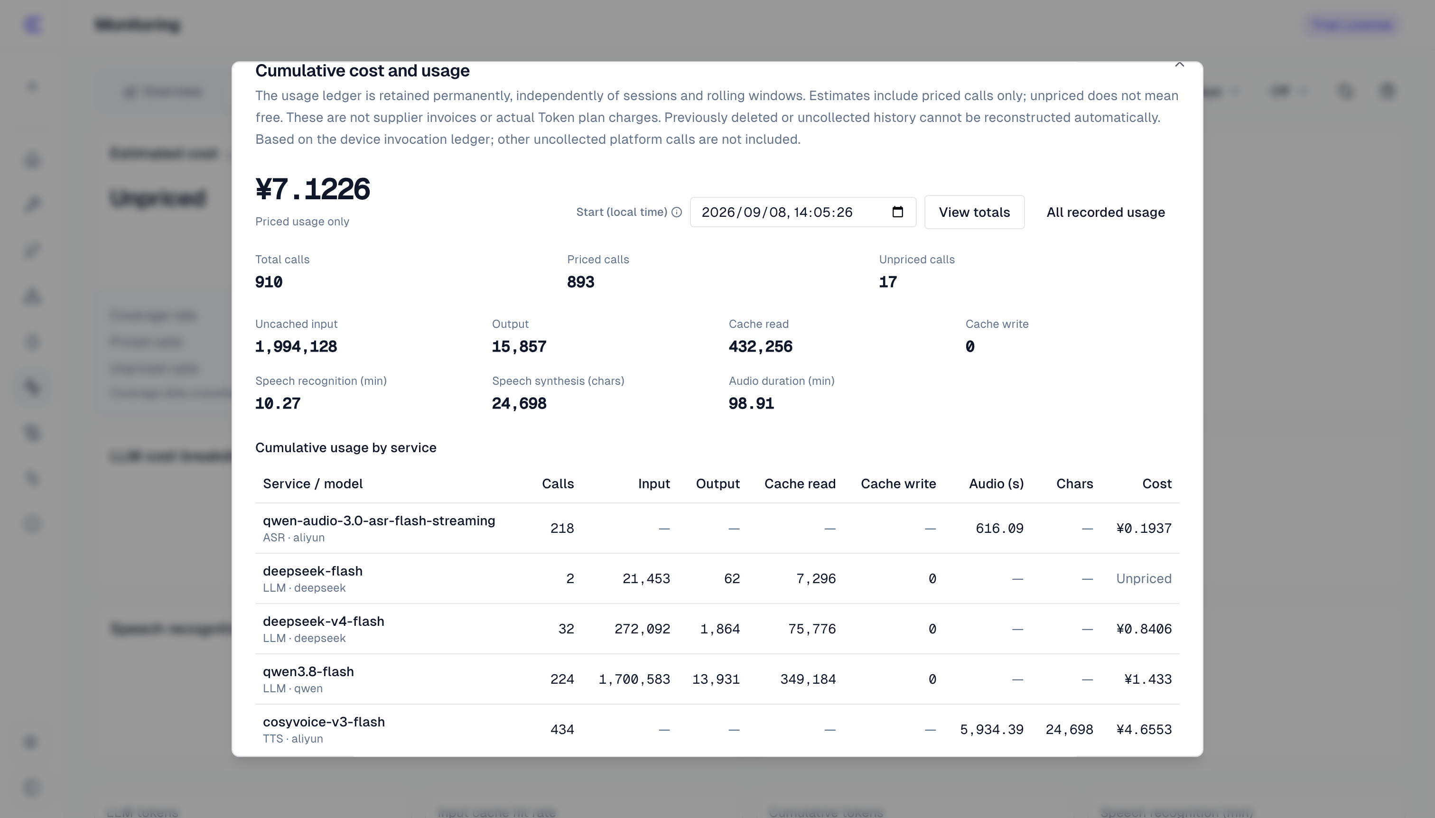Collapse the Cumulative cost and usage dialog chevron

point(1179,65)
